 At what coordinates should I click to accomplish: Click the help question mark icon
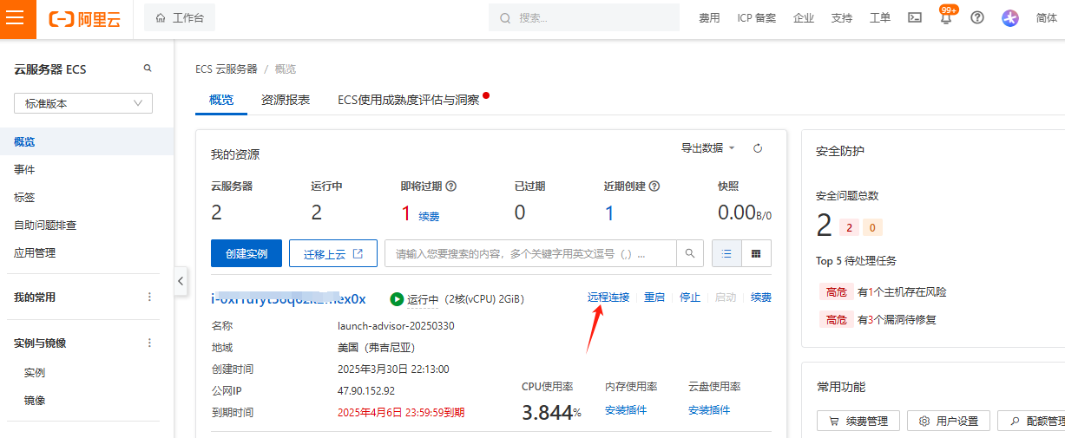977,18
